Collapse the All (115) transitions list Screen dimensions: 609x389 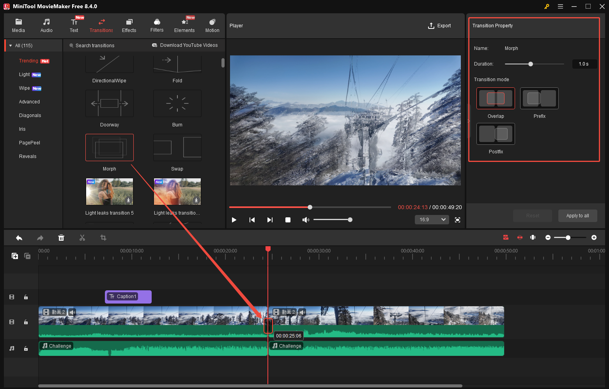10,45
